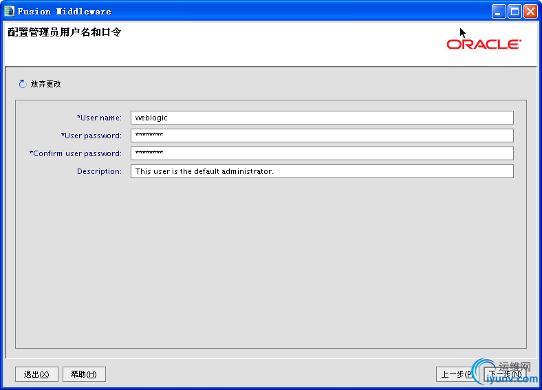Click the *Confirm user password: label
Viewport: 542px width, 390px height.
76,153
